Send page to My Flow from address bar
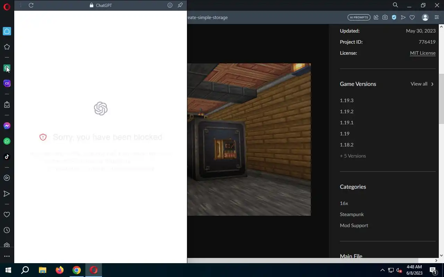This screenshot has width=444, height=277. coord(403,17)
